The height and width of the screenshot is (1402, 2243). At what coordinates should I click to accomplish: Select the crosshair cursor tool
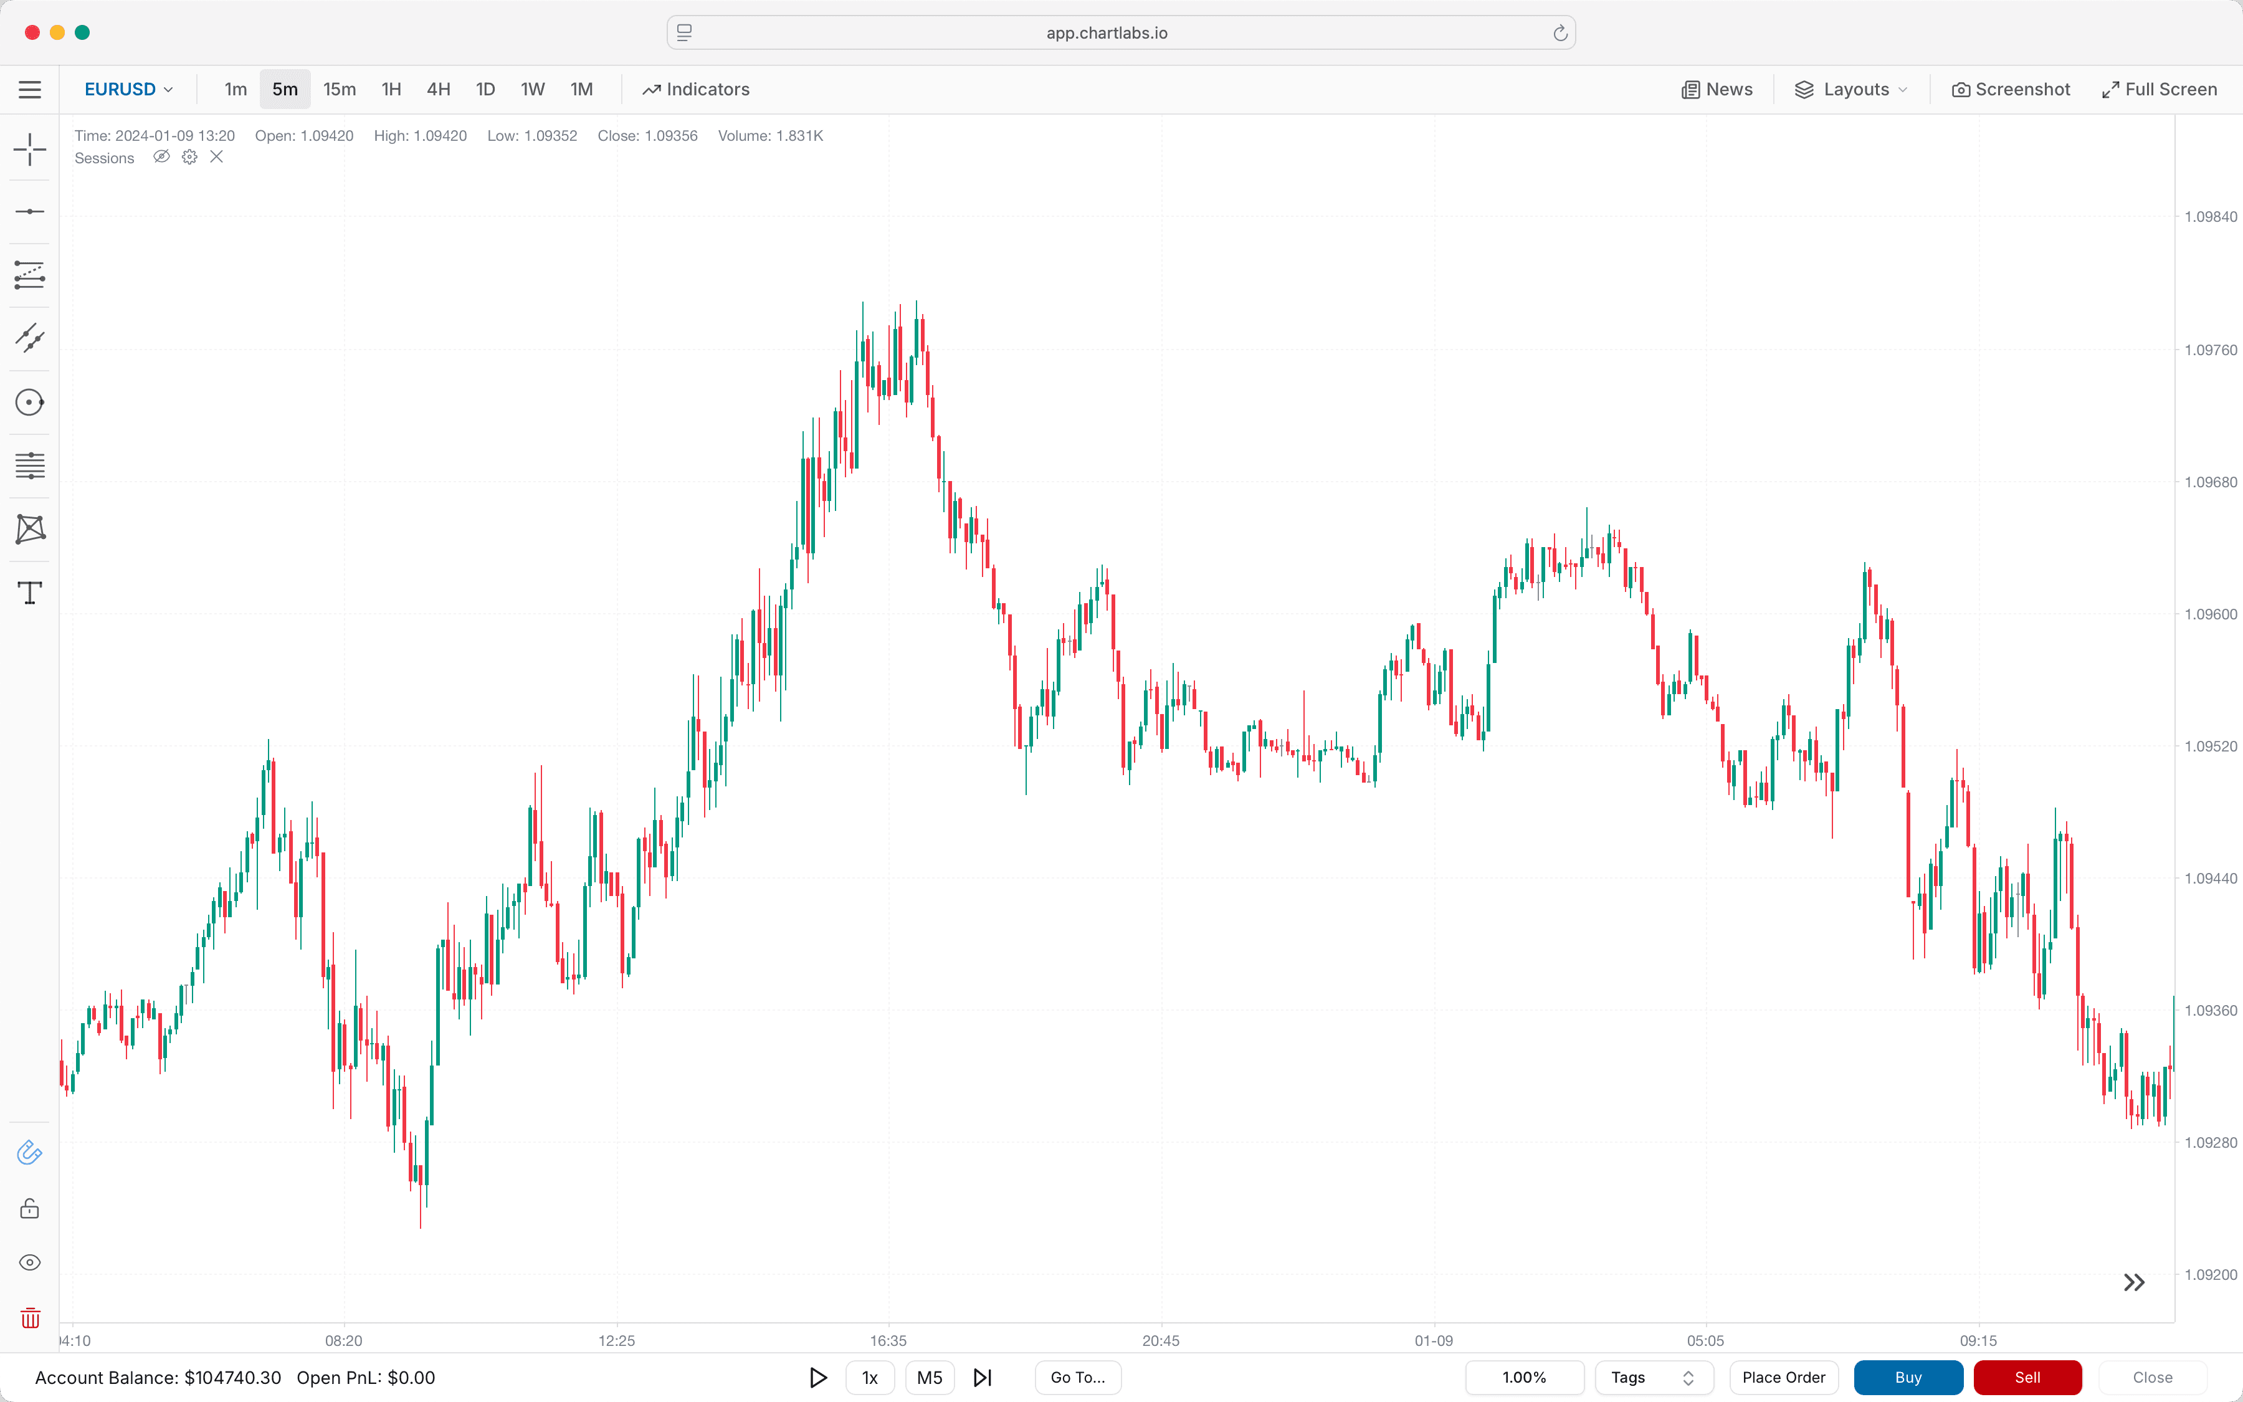pyautogui.click(x=30, y=150)
